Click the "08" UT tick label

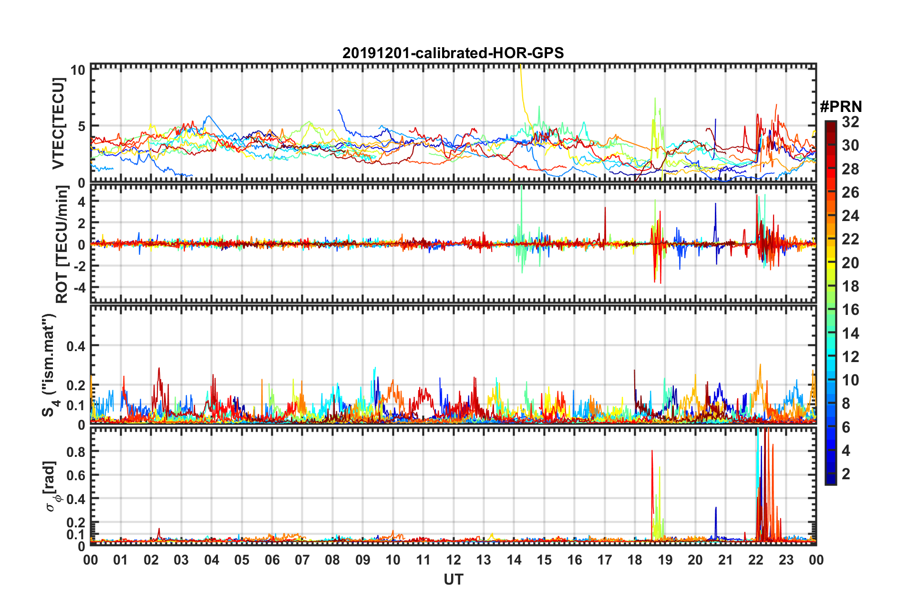point(332,560)
